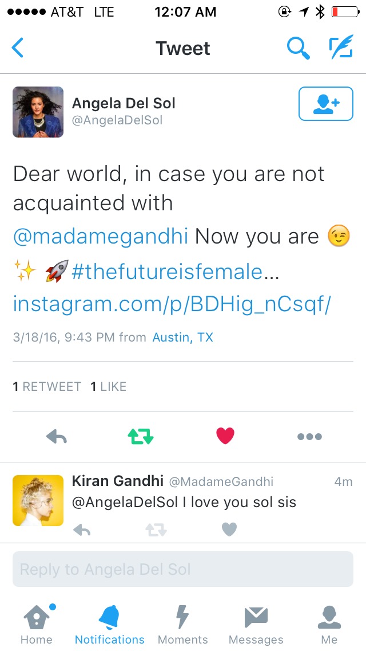Image resolution: width=366 pixels, height=651 pixels.
Task: Switch to the Home tab
Action: tap(37, 623)
